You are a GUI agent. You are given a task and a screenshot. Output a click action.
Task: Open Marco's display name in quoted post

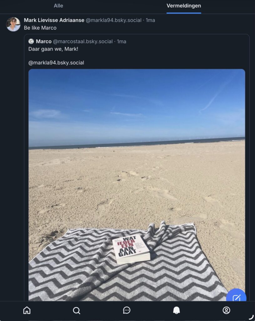[43, 41]
